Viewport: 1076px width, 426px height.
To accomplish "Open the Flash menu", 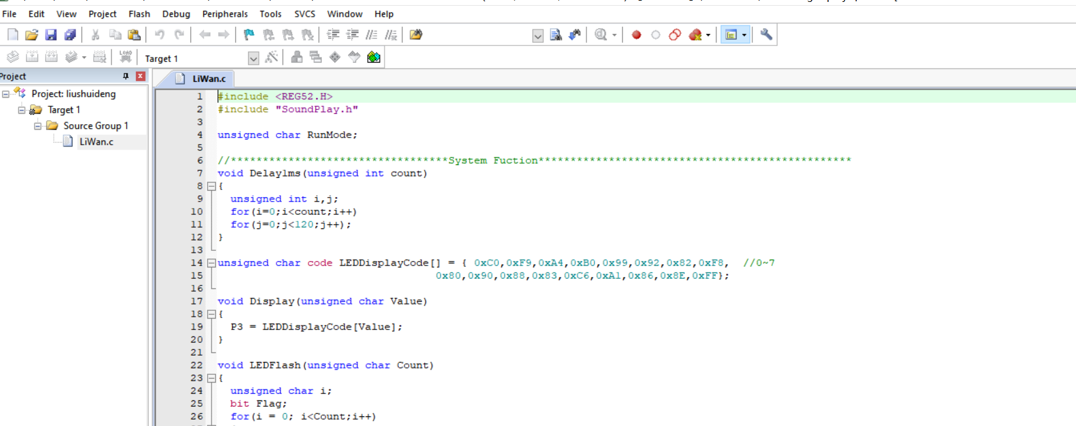I will (x=139, y=13).
